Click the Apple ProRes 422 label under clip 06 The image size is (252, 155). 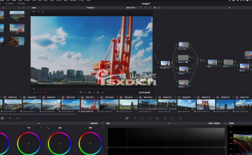click(x=87, y=111)
